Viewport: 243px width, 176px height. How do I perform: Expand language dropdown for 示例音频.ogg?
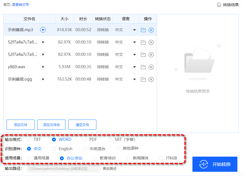pyautogui.click(x=135, y=79)
